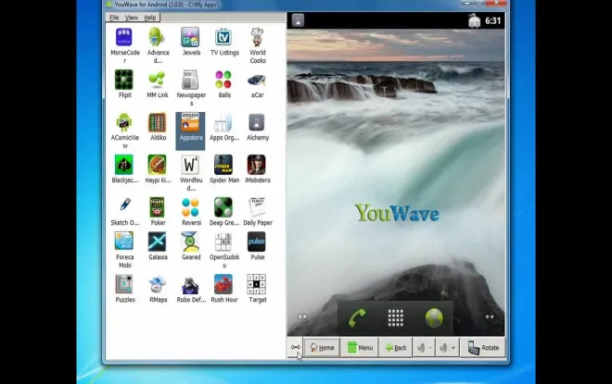Open the Help menu

[150, 18]
